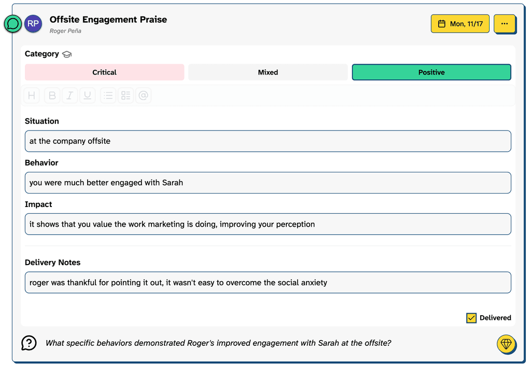This screenshot has width=531, height=367.
Task: Click the green chat bubble icon
Action: [x=13, y=24]
